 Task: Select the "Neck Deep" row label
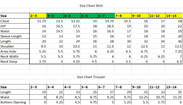[x=9, y=62]
